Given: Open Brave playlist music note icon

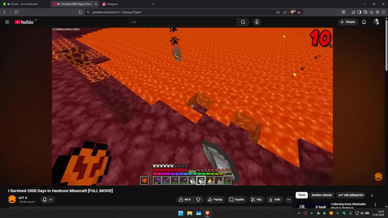Looking at the screenshot, I should pyautogui.click(x=353, y=12).
